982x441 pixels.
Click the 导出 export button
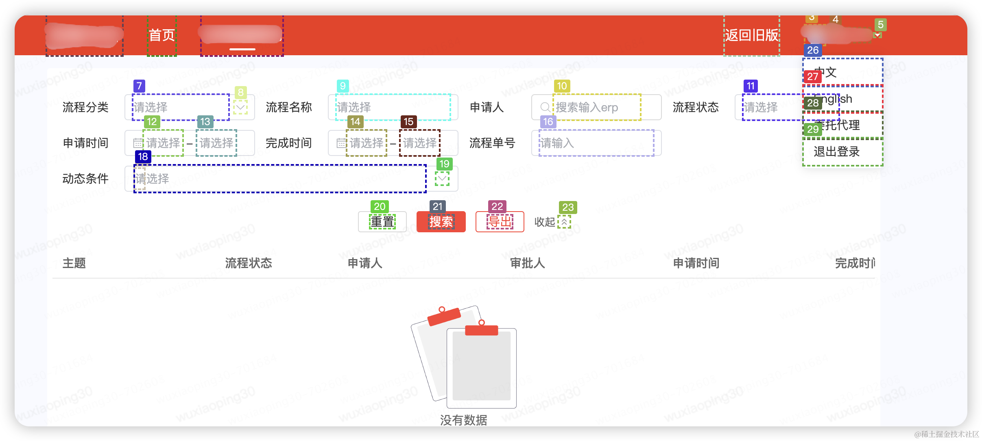pos(500,222)
